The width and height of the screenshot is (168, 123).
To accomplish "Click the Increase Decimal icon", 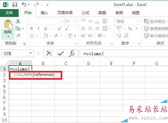I will click(119, 36).
